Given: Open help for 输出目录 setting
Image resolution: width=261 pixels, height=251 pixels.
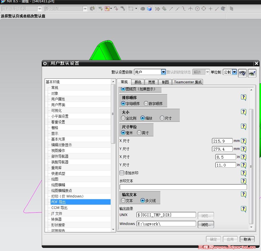Looking at the screenshot, I should pos(244,209).
